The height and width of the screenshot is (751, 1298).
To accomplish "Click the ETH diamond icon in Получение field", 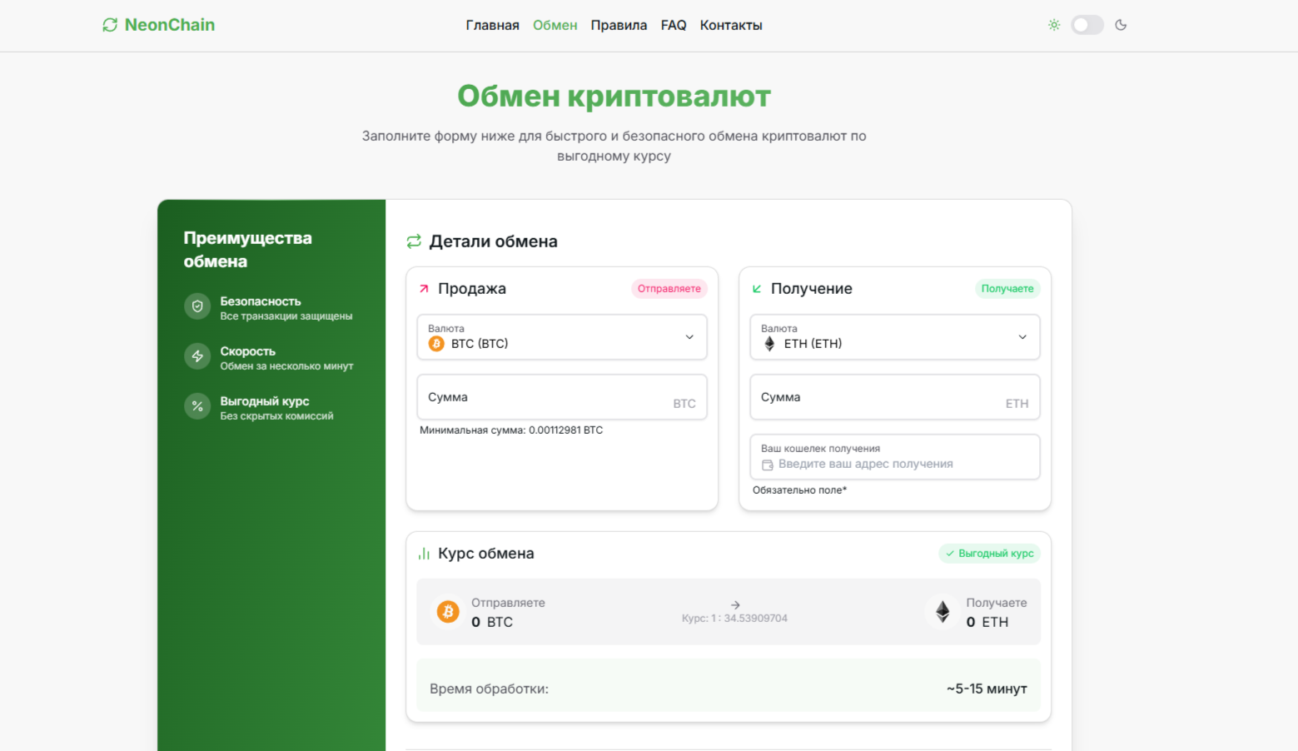I will pos(768,343).
